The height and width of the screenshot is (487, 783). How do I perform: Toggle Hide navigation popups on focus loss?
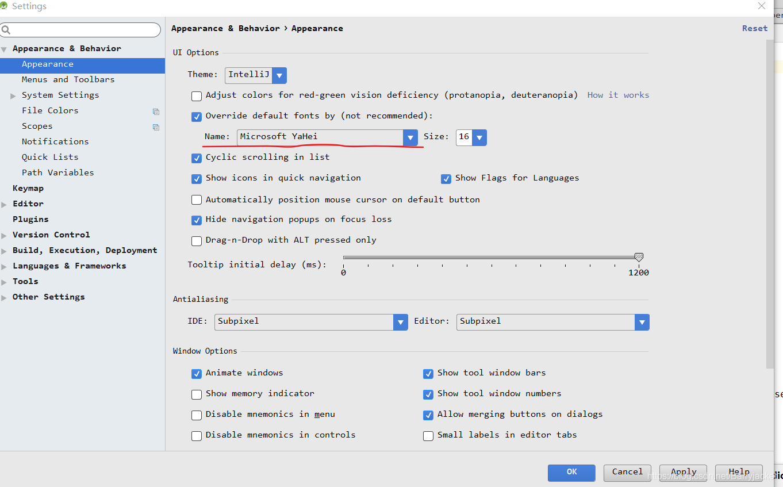point(197,220)
